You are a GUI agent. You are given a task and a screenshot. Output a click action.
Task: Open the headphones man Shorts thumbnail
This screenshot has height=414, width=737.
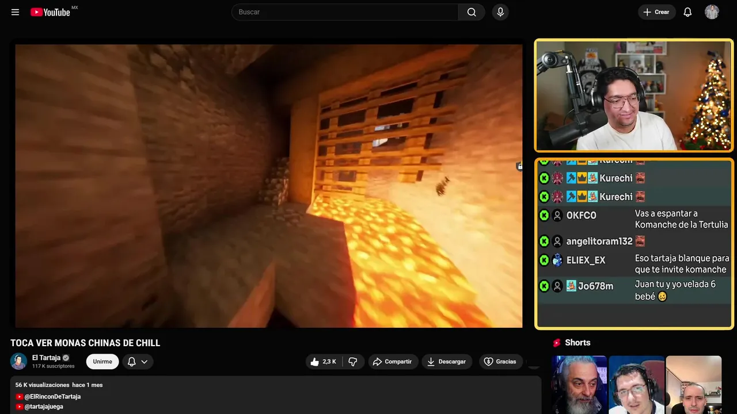pos(636,385)
